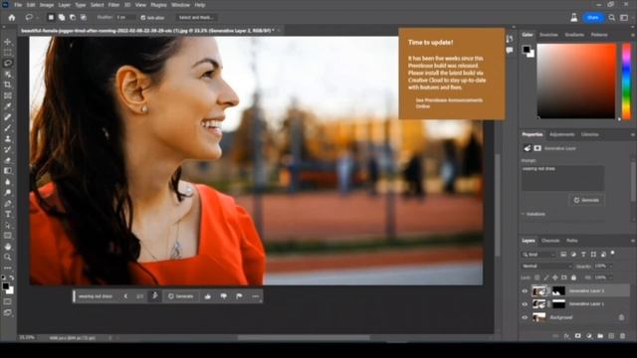Click the foreground color swatch in Color panel
The image size is (637, 358).
tap(527, 50)
